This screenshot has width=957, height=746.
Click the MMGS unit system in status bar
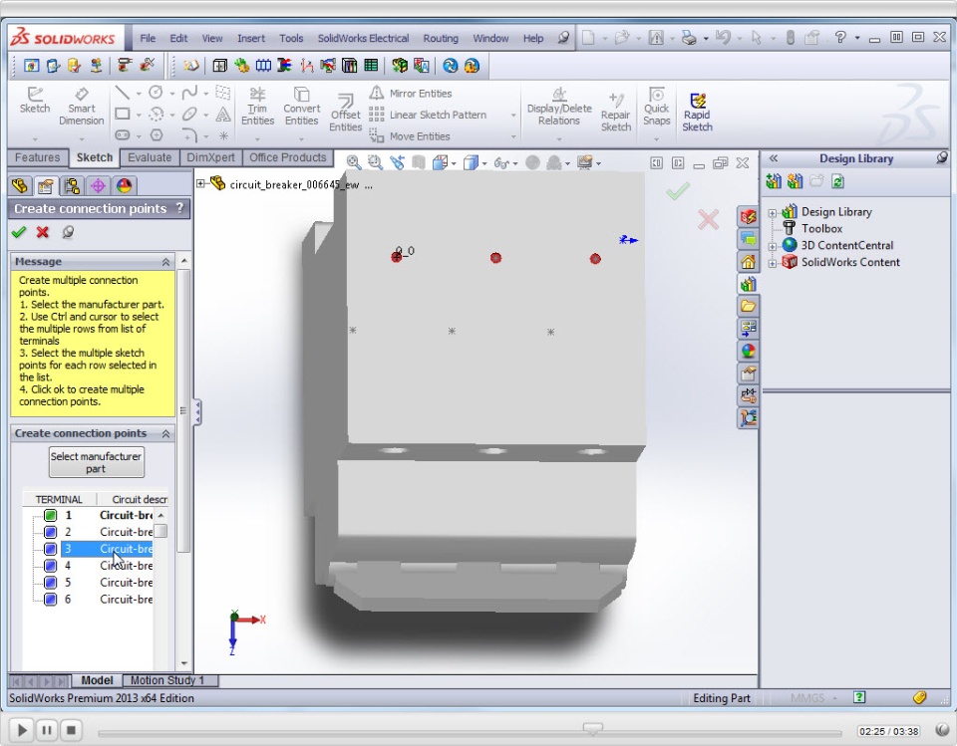(806, 698)
